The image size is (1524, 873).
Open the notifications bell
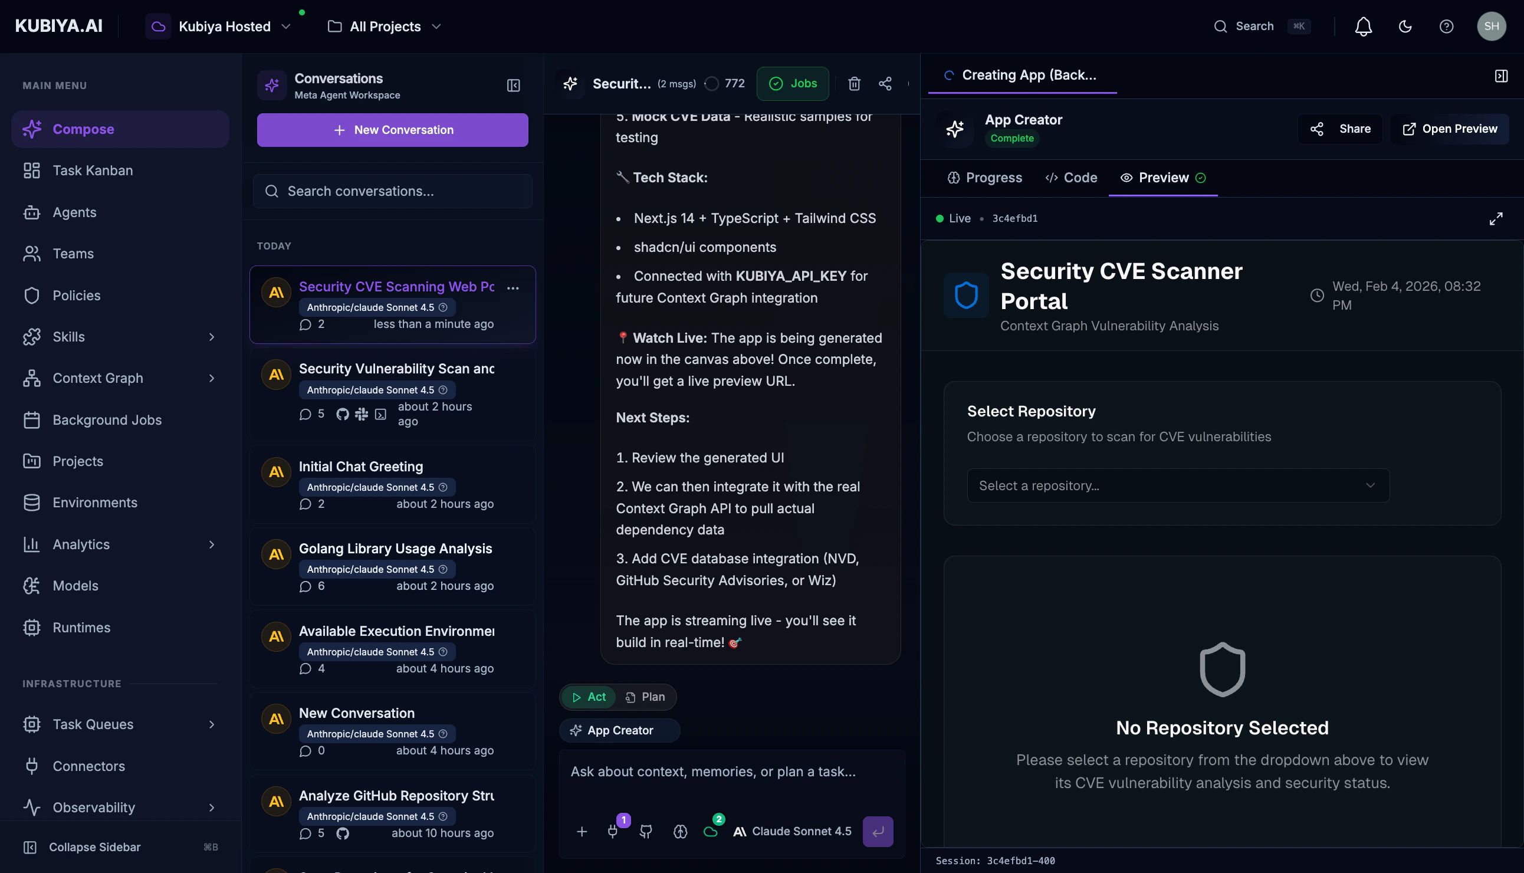click(x=1364, y=27)
